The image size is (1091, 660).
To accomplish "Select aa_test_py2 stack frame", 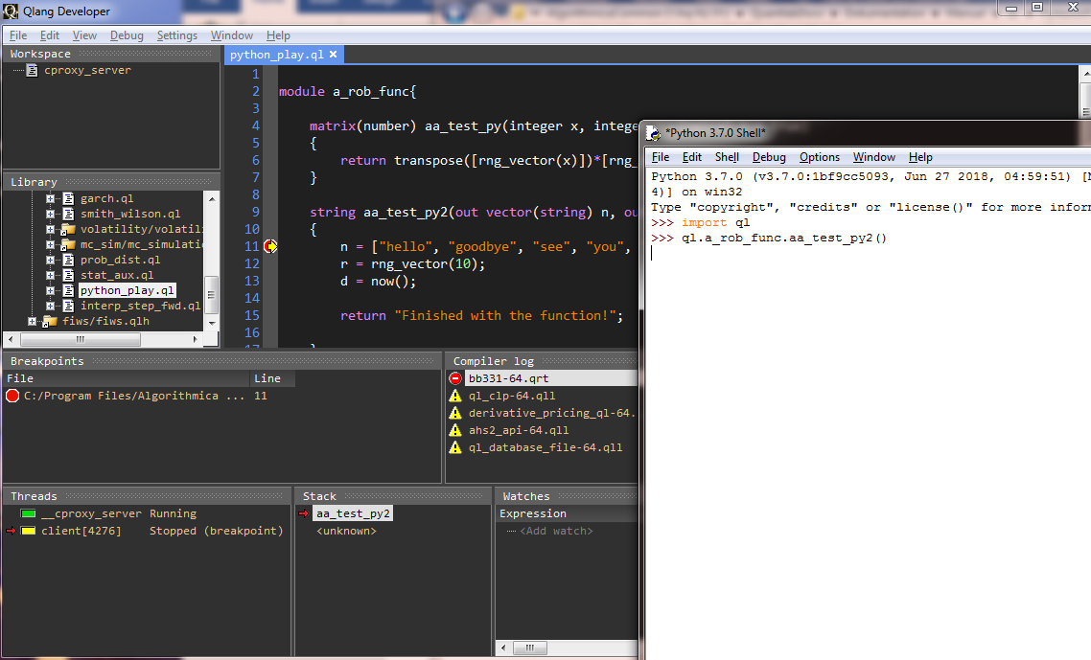I will point(352,514).
